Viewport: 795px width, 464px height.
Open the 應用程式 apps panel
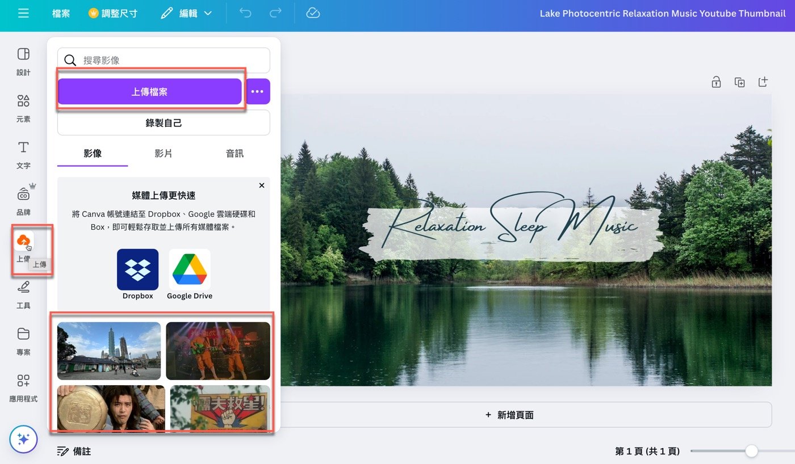tap(23, 388)
